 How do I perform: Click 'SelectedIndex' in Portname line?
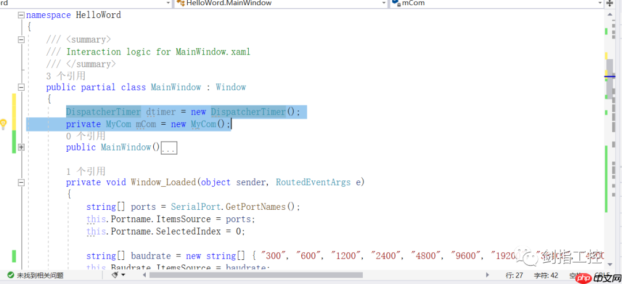tap(188, 231)
